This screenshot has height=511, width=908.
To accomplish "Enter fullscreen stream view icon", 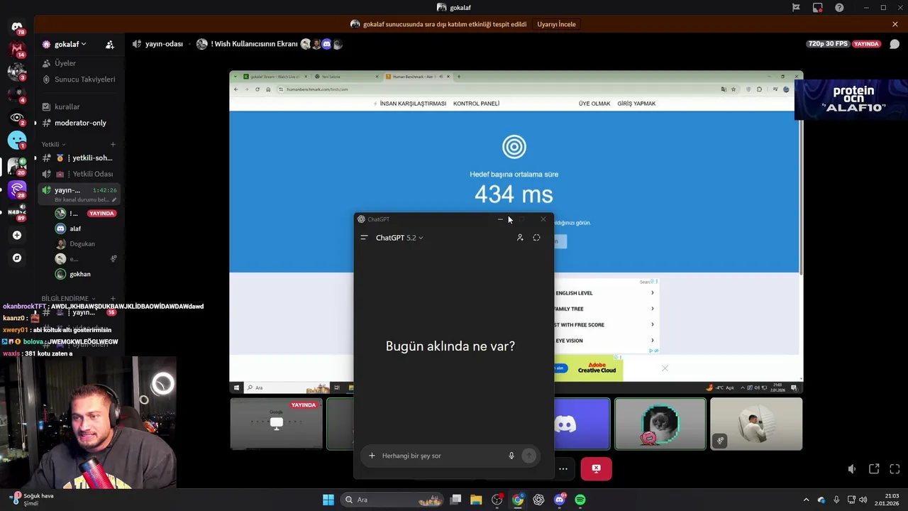I will [x=895, y=469].
